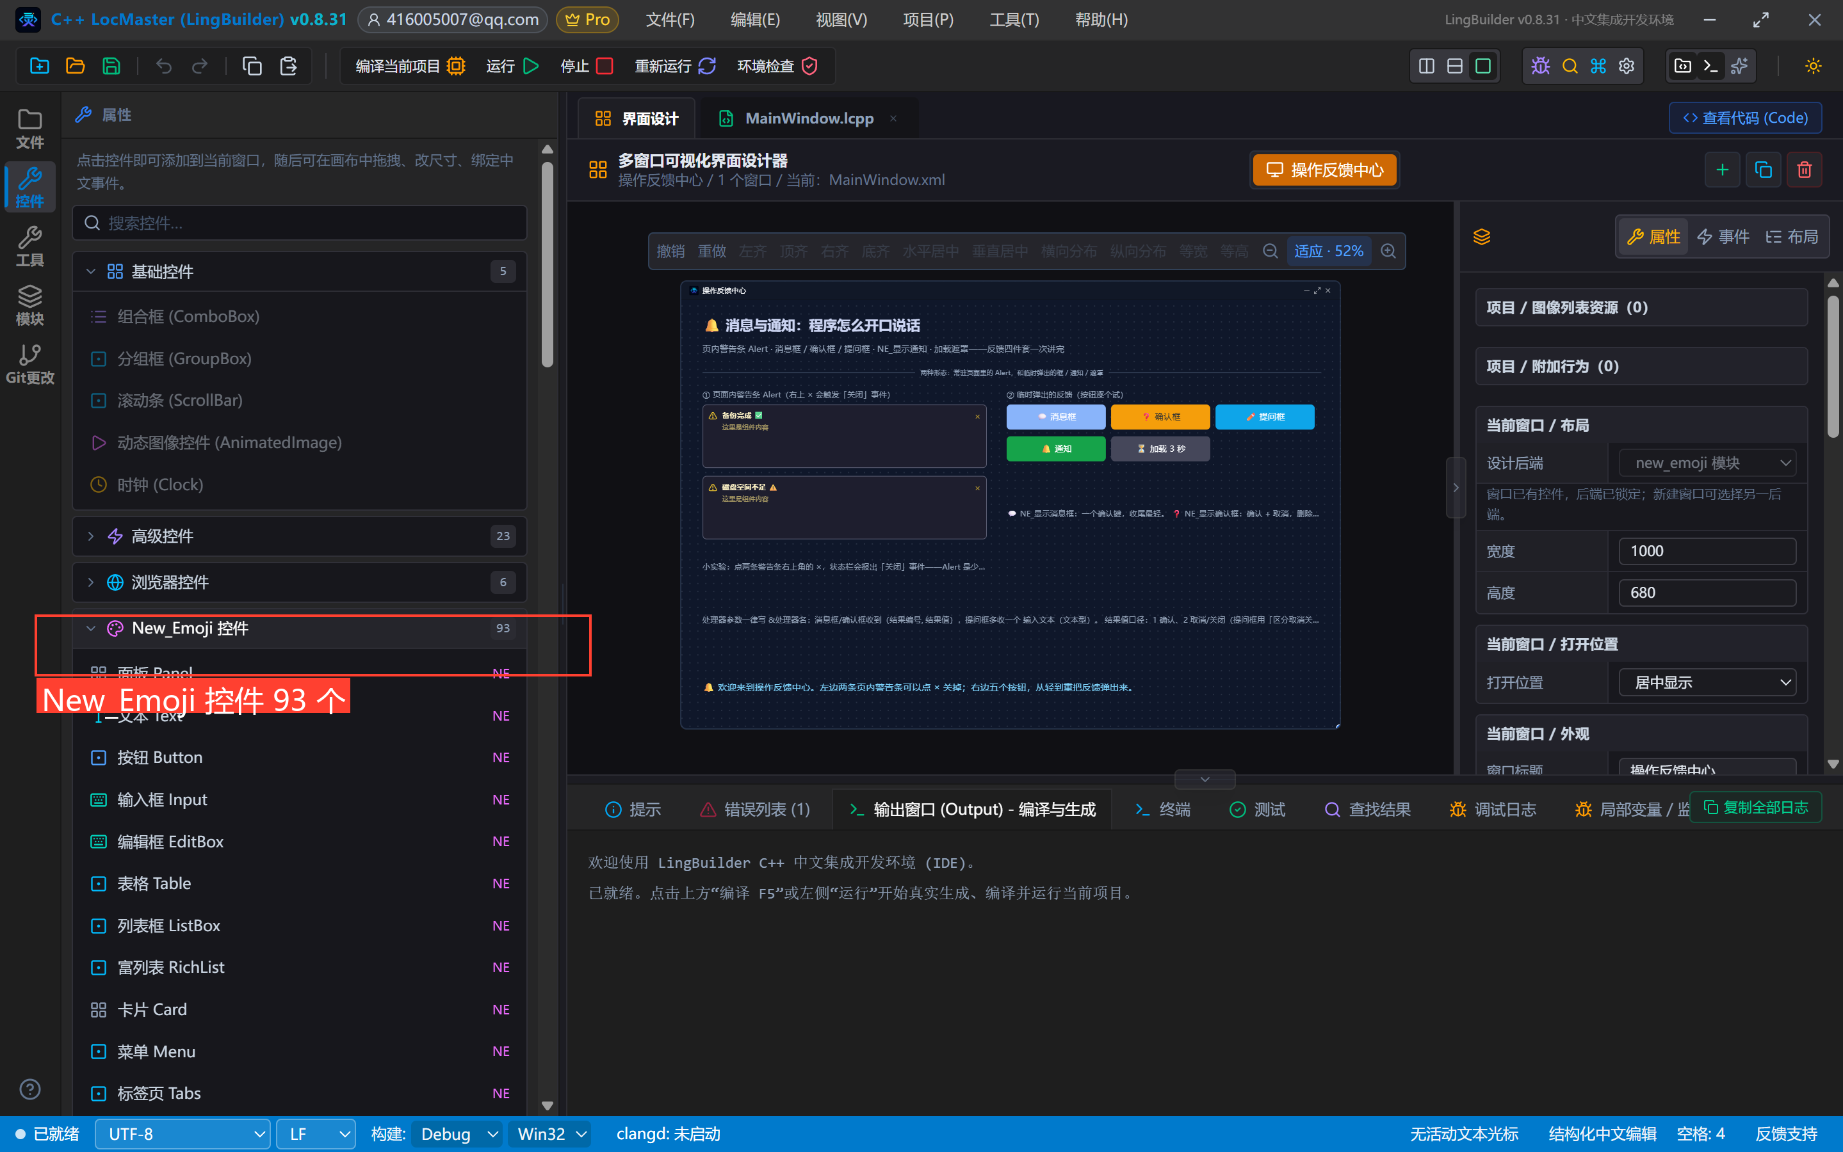This screenshot has width=1843, height=1152.
Task: Click 查看代码 (Code) button
Action: tap(1746, 118)
